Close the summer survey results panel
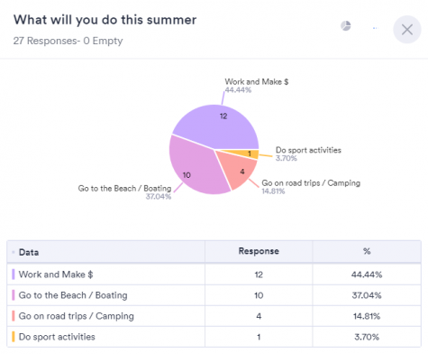Viewport: 428px width, 354px height. pyautogui.click(x=407, y=30)
